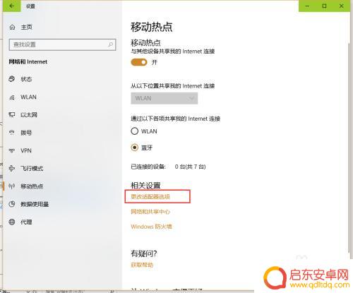Viewport: 353px width, 293px height.
Task: Click the 网络和共享中心 link
Action: click(150, 212)
